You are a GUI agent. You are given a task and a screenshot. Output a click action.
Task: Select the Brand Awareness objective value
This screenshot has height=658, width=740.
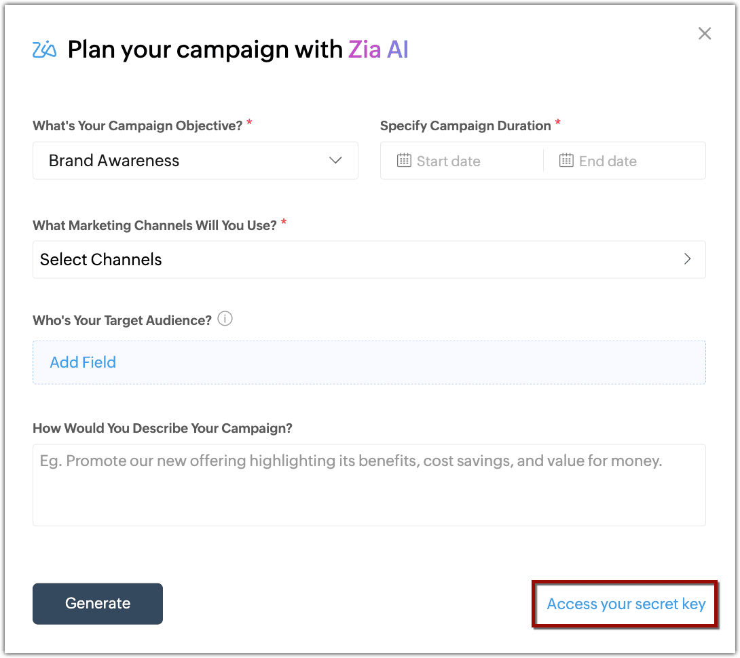click(x=114, y=161)
